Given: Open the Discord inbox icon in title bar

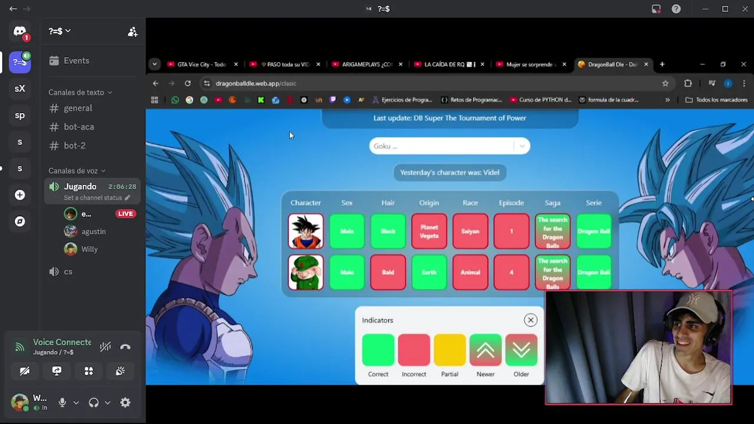Looking at the screenshot, I should pyautogui.click(x=656, y=9).
